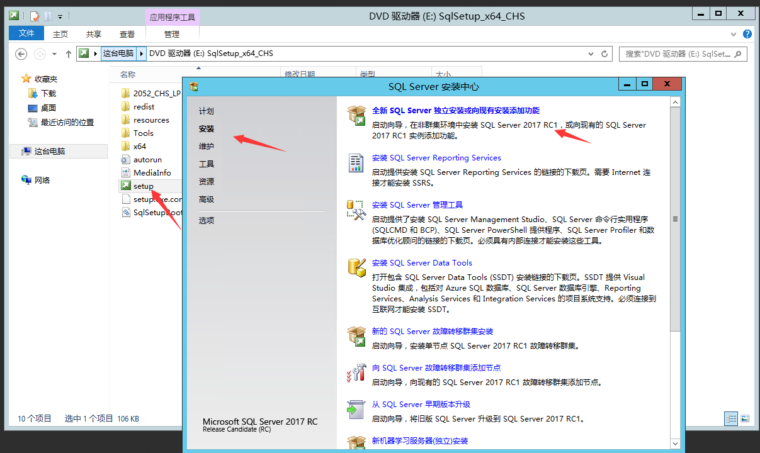760x453 pixels.
Task: Expand the address bar history dropdown
Action: (x=591, y=54)
